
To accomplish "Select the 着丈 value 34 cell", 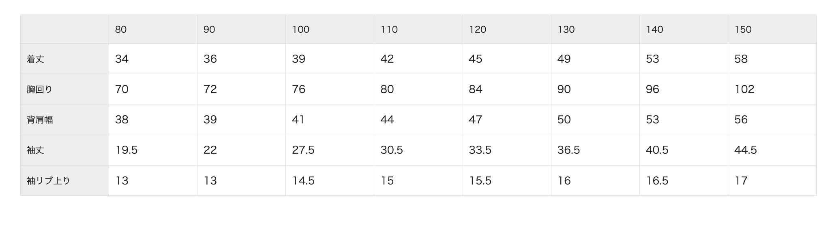I will point(122,59).
